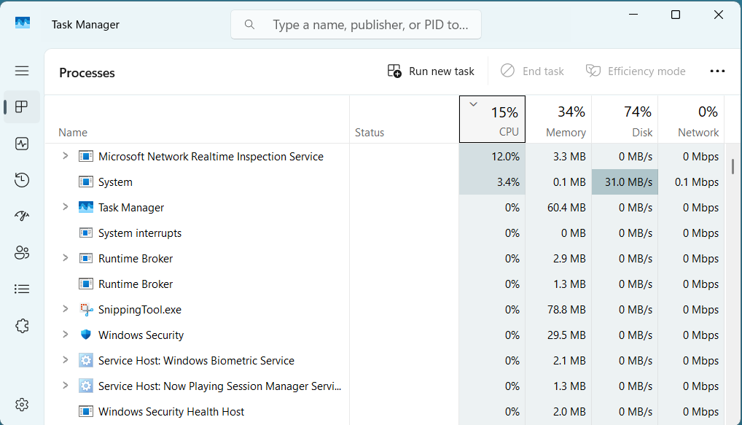
Task: Click the System interrupts process icon
Action: coord(86,233)
